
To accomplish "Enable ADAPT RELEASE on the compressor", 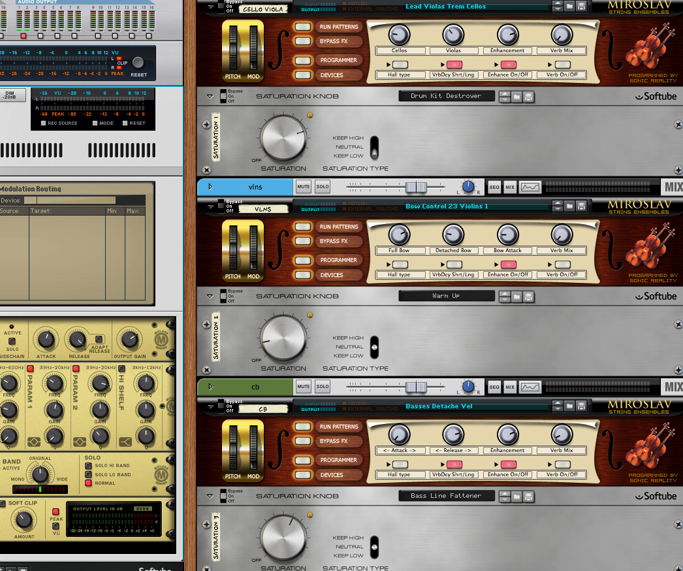I will tap(99, 338).
